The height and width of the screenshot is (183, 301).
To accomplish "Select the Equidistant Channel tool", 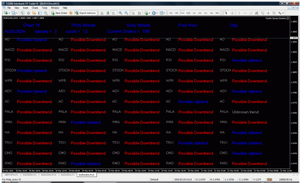I will pos(257,13).
